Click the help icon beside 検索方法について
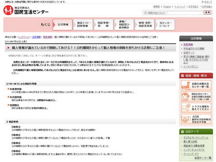The height and width of the screenshot is (162, 216). [x=145, y=13]
